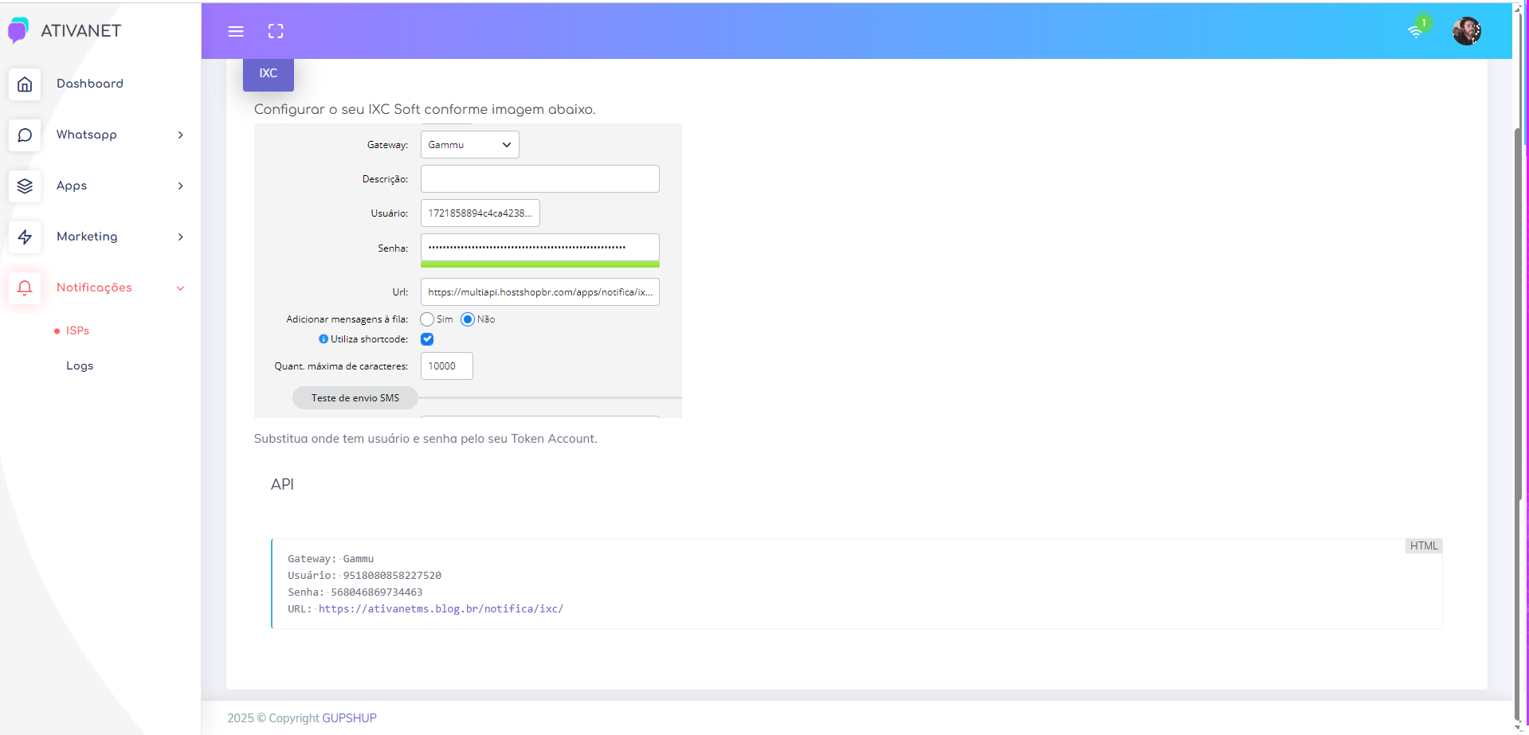1529x735 pixels.
Task: Select the IXC tab
Action: point(269,73)
